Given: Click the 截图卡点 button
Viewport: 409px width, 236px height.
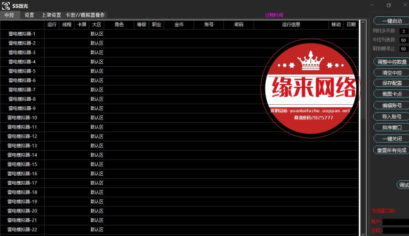Looking at the screenshot, I should pos(392,94).
